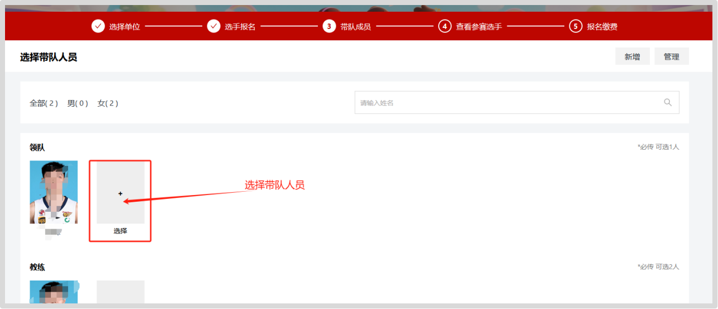
Task: Go to 选择单位 step label
Action: pos(125,27)
